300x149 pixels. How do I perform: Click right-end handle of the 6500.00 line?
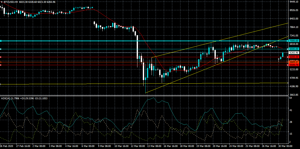click(x=288, y=49)
